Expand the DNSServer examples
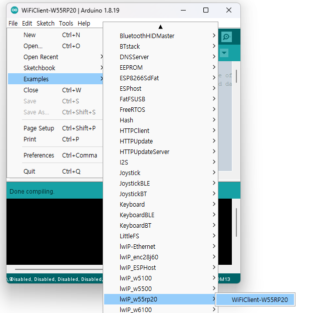309x313 pixels. (x=161, y=57)
